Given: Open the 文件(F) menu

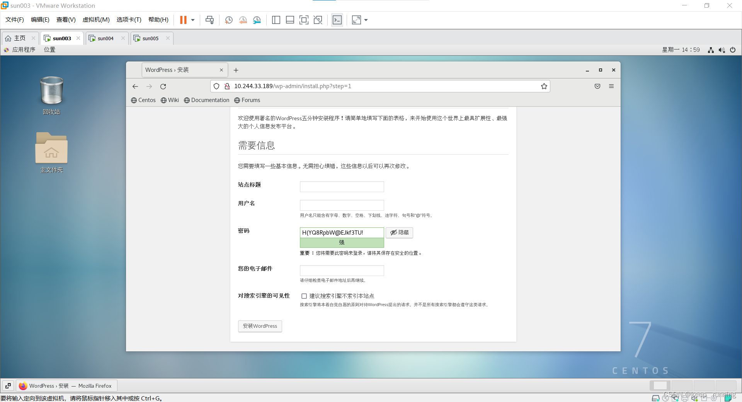Looking at the screenshot, I should pos(15,20).
